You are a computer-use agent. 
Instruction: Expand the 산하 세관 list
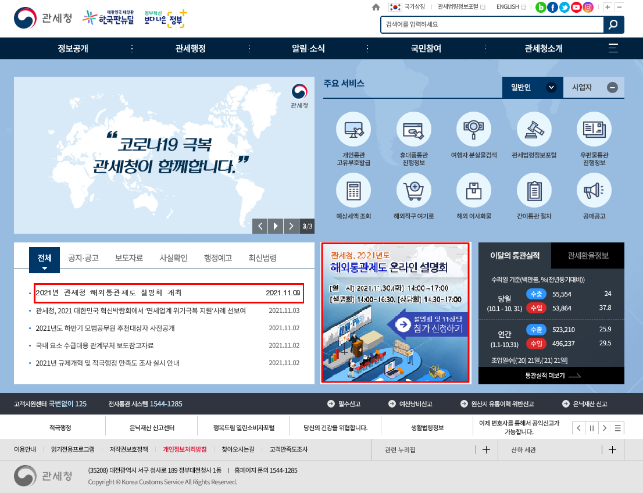click(612, 450)
